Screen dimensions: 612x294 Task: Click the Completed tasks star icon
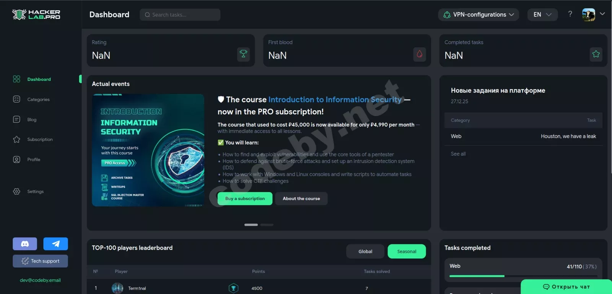[x=596, y=54]
